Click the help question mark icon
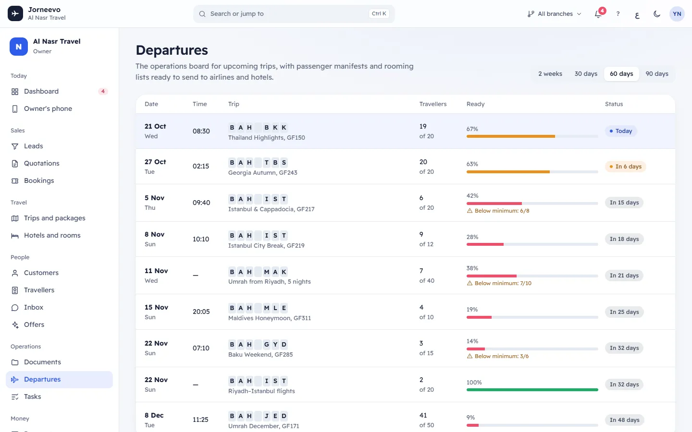 click(x=618, y=14)
